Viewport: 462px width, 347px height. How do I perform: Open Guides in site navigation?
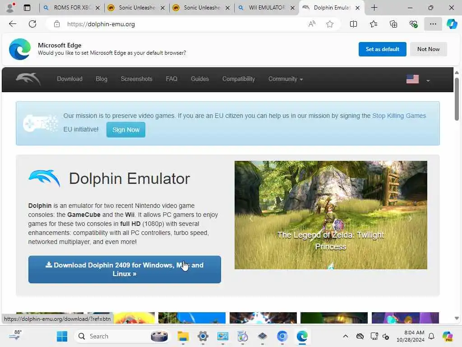pos(200,79)
